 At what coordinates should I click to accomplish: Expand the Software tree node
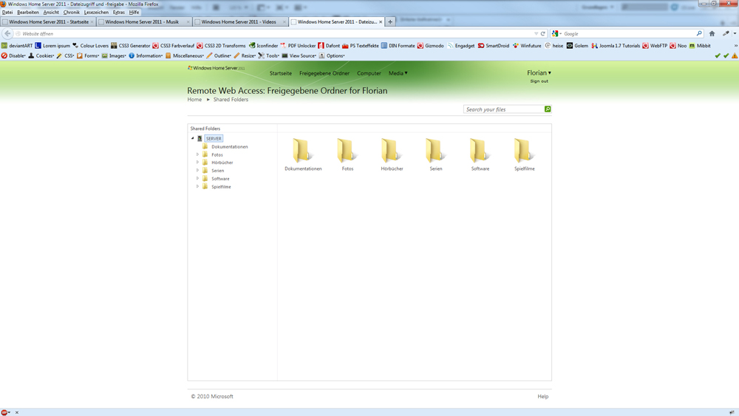pos(197,178)
